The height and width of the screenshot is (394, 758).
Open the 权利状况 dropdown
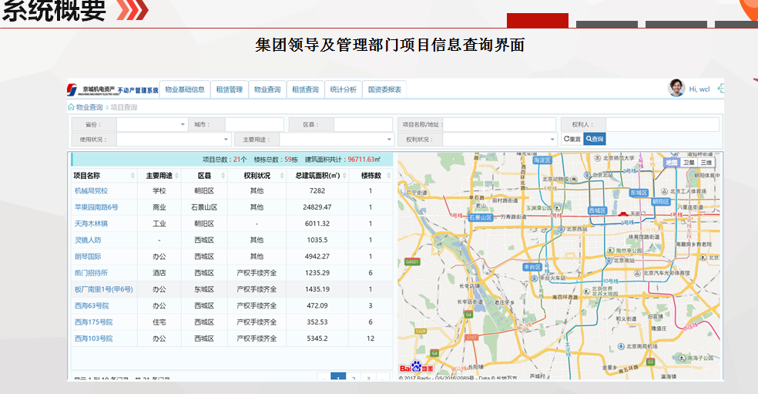tap(499, 140)
